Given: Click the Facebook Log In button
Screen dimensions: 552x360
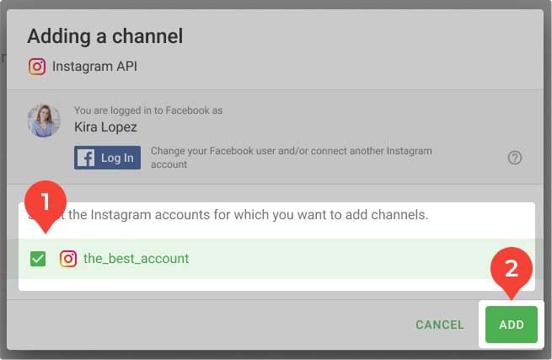Looking at the screenshot, I should [x=107, y=158].
